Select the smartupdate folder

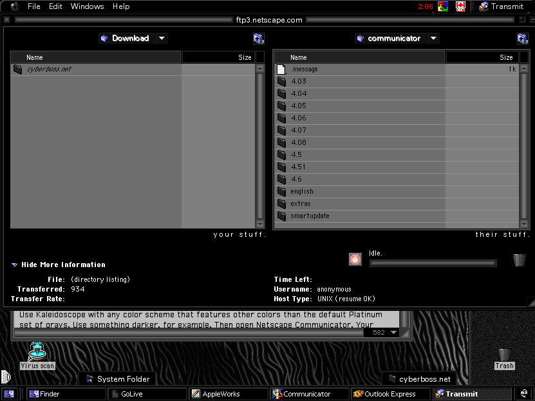(x=397, y=216)
